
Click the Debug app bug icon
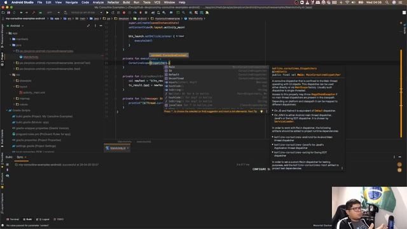pos(124,13)
